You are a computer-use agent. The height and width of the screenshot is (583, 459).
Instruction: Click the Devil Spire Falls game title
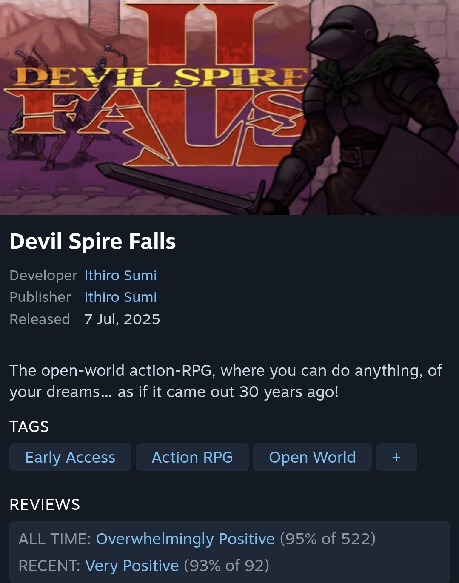[93, 241]
